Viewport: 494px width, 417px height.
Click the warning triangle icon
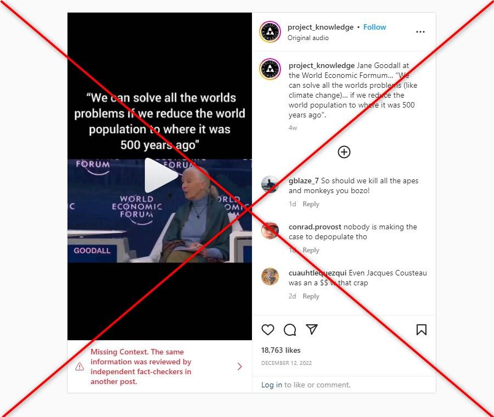80,367
